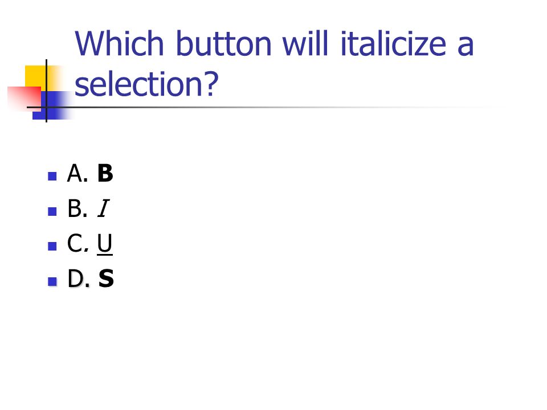The image size is (547, 410).
Task: Click the blue bullet beside answer D
Action: 52,281
